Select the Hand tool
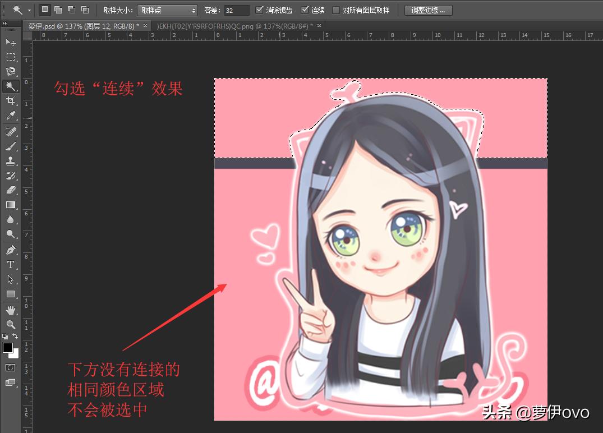603x433 pixels. (x=10, y=309)
